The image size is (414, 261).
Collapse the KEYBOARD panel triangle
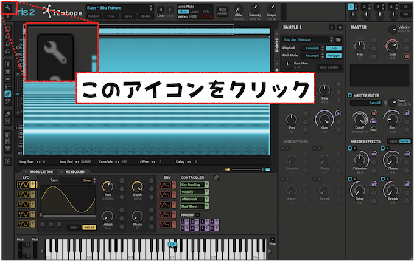[61, 172]
